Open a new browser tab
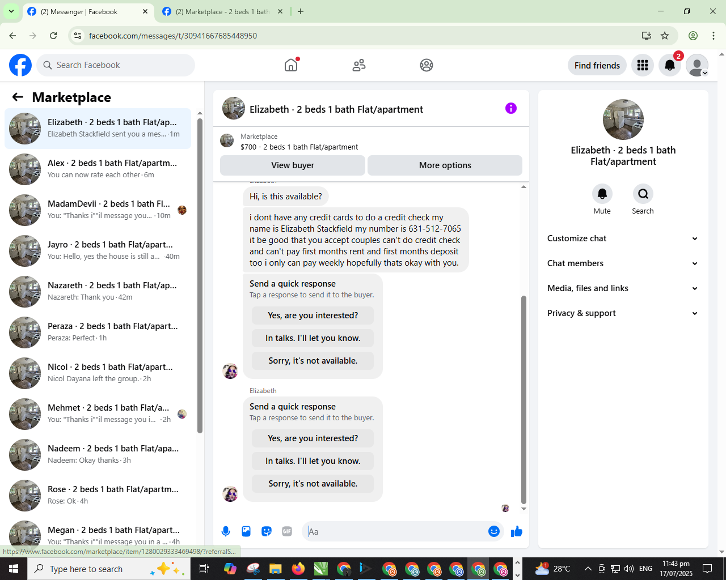This screenshot has width=726, height=580. (x=301, y=11)
